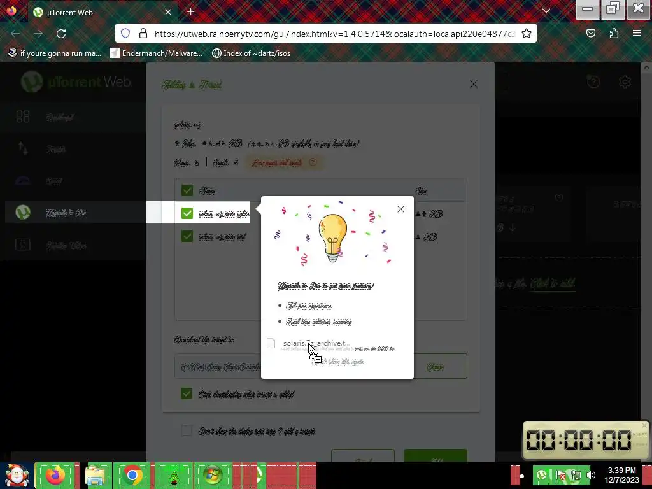
Task: Open the Torrents sidebar item
Action: (x=73, y=149)
